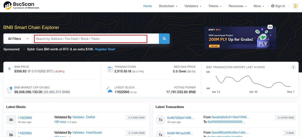Expand the Resources menu
Viewport: 302px width, 137px height.
[x=237, y=6]
